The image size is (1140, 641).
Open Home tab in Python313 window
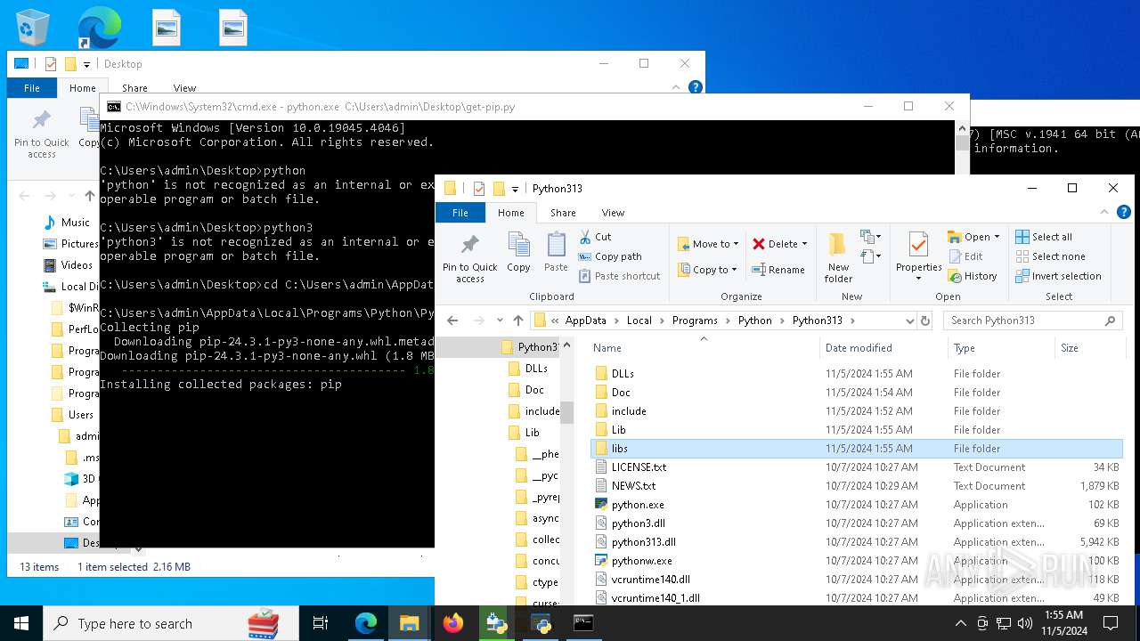point(511,213)
